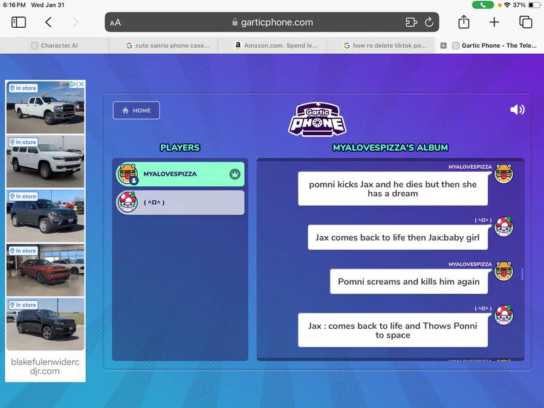The image size is (544, 408).
Task: Tap the green call indicator in status bar
Action: pyautogui.click(x=482, y=5)
